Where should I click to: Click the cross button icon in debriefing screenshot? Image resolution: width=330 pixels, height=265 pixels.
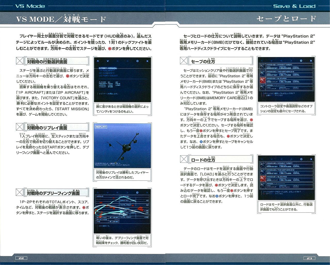click(147, 193)
